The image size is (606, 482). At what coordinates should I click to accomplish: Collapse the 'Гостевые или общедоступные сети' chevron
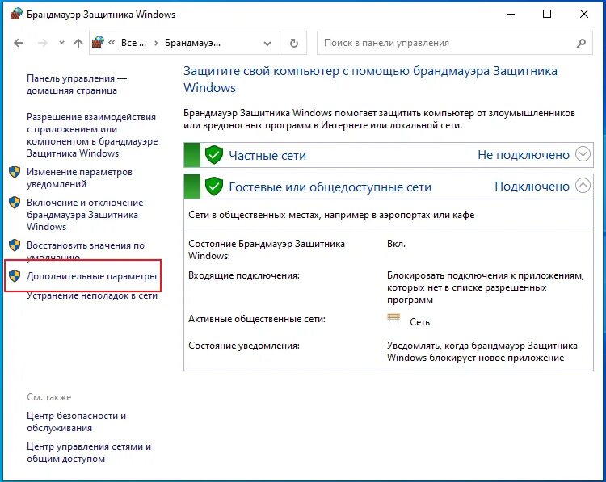(583, 186)
